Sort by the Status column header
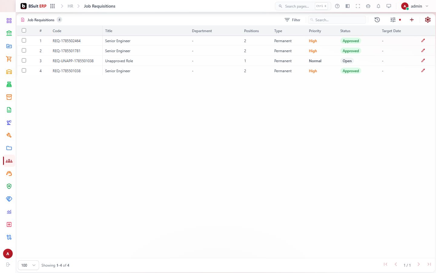The image size is (436, 273). coord(345,31)
